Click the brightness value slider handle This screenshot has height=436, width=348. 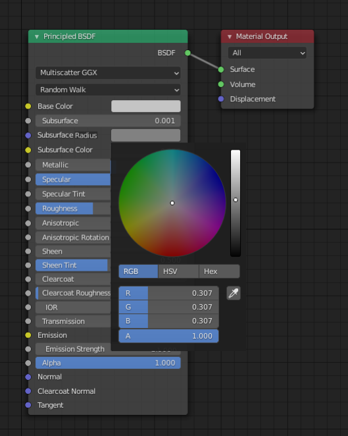(x=236, y=200)
